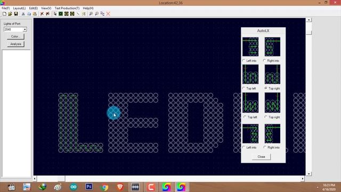The height and width of the screenshot is (192, 341).
Task: Open Camtasia red C icon in taskbar
Action: point(151,187)
